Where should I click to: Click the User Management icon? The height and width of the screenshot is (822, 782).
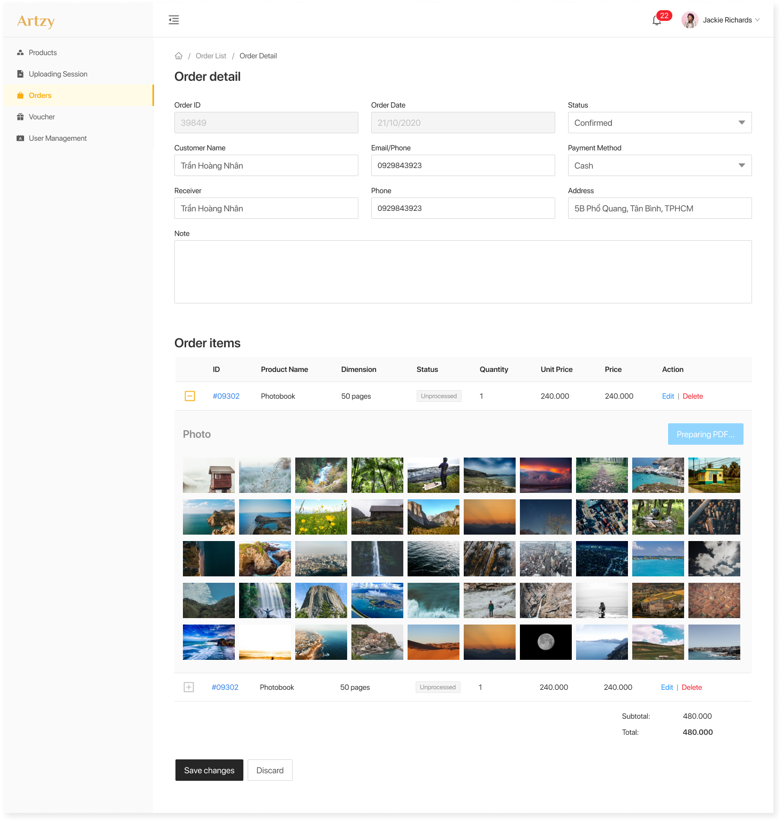coord(20,138)
